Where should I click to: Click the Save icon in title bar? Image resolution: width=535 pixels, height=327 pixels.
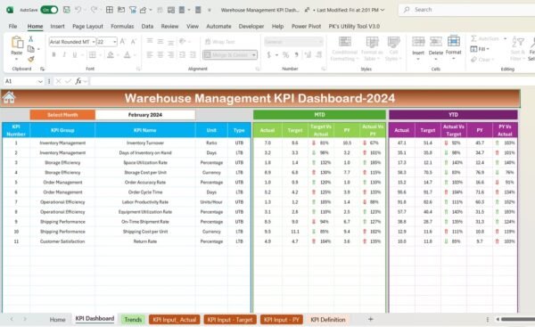pos(67,10)
